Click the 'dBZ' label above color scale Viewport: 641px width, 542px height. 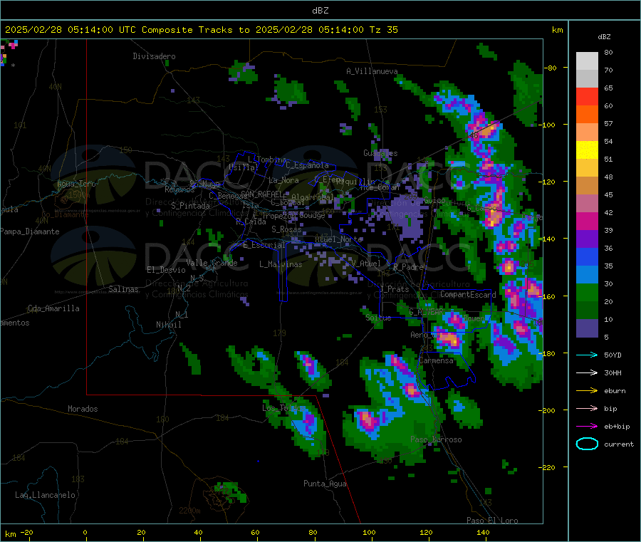[x=604, y=37]
